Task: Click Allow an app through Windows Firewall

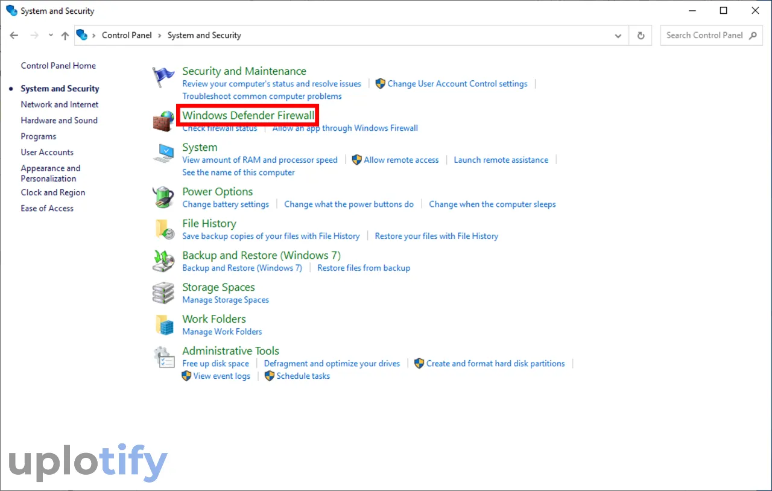Action: 345,128
